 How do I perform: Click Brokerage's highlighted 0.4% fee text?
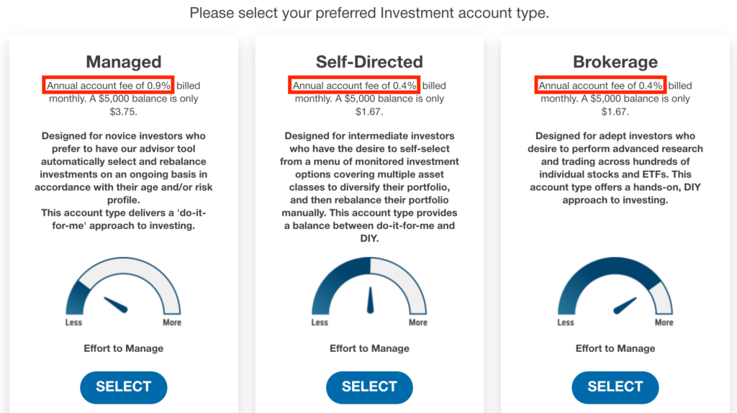[600, 85]
